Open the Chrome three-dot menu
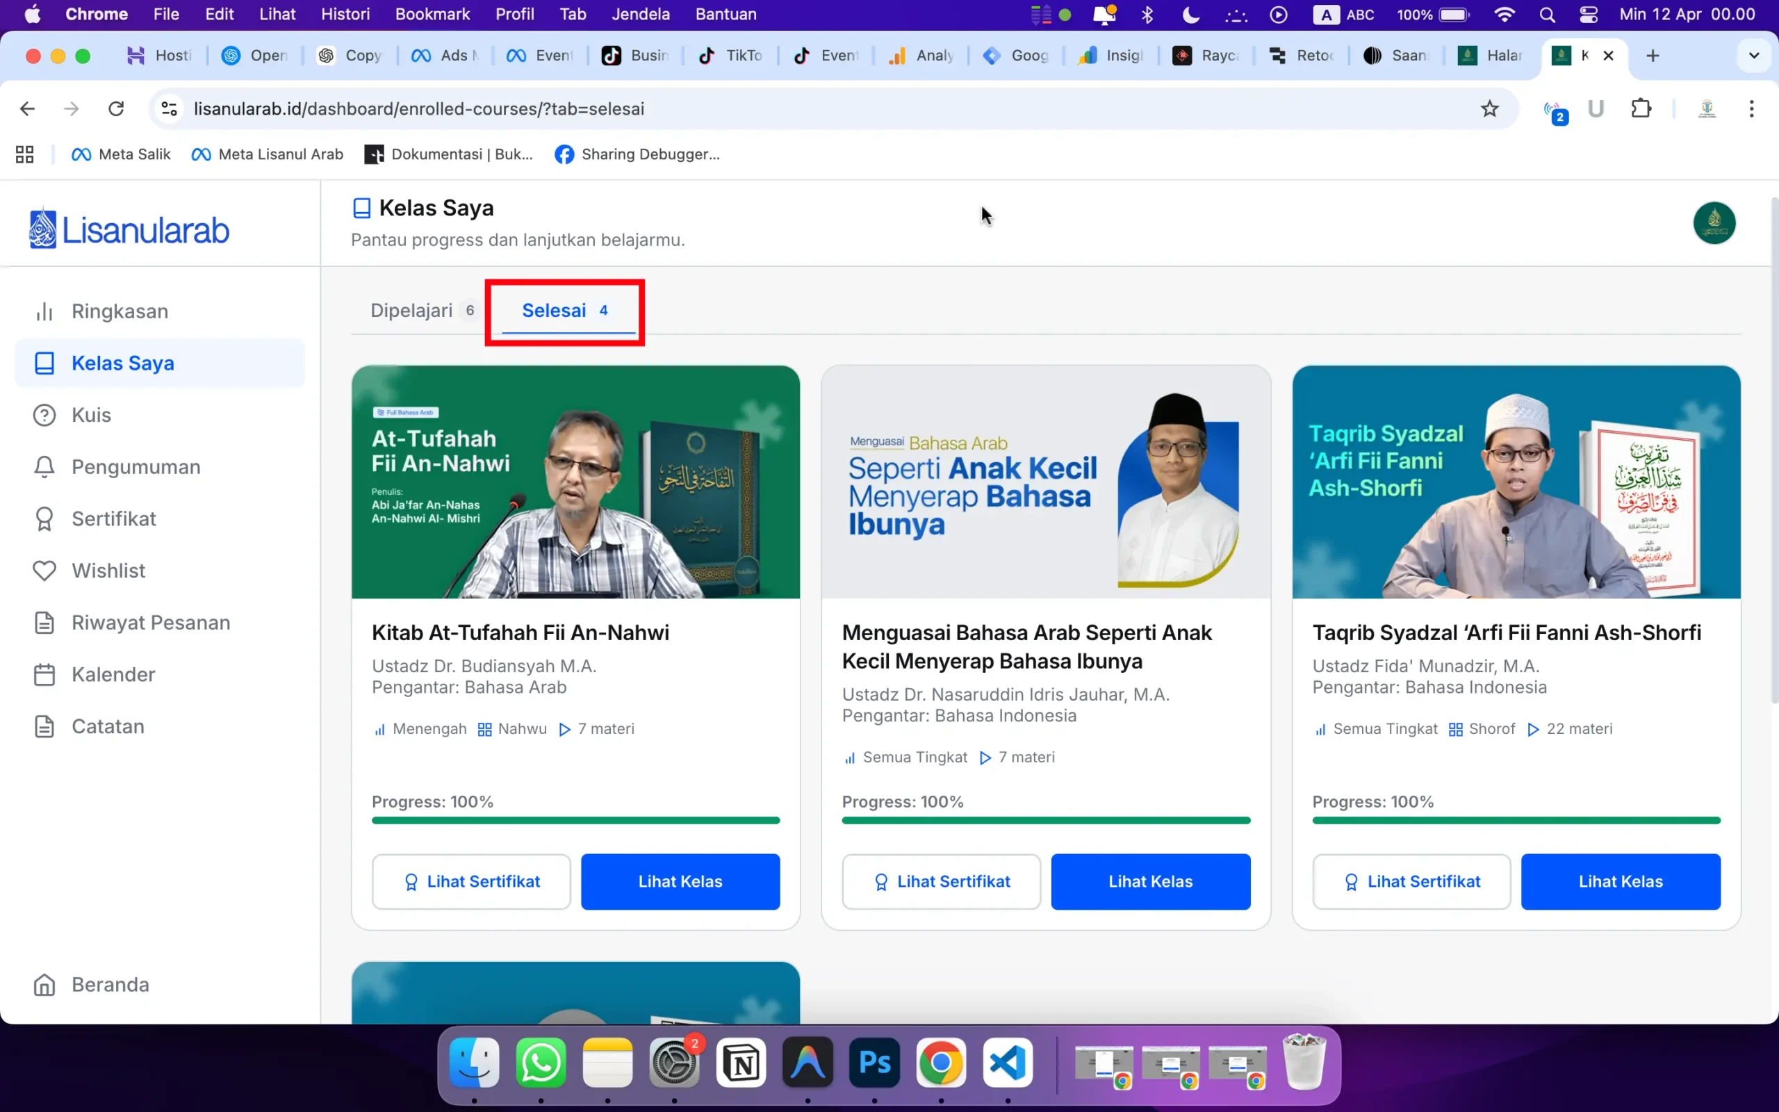 (1752, 108)
